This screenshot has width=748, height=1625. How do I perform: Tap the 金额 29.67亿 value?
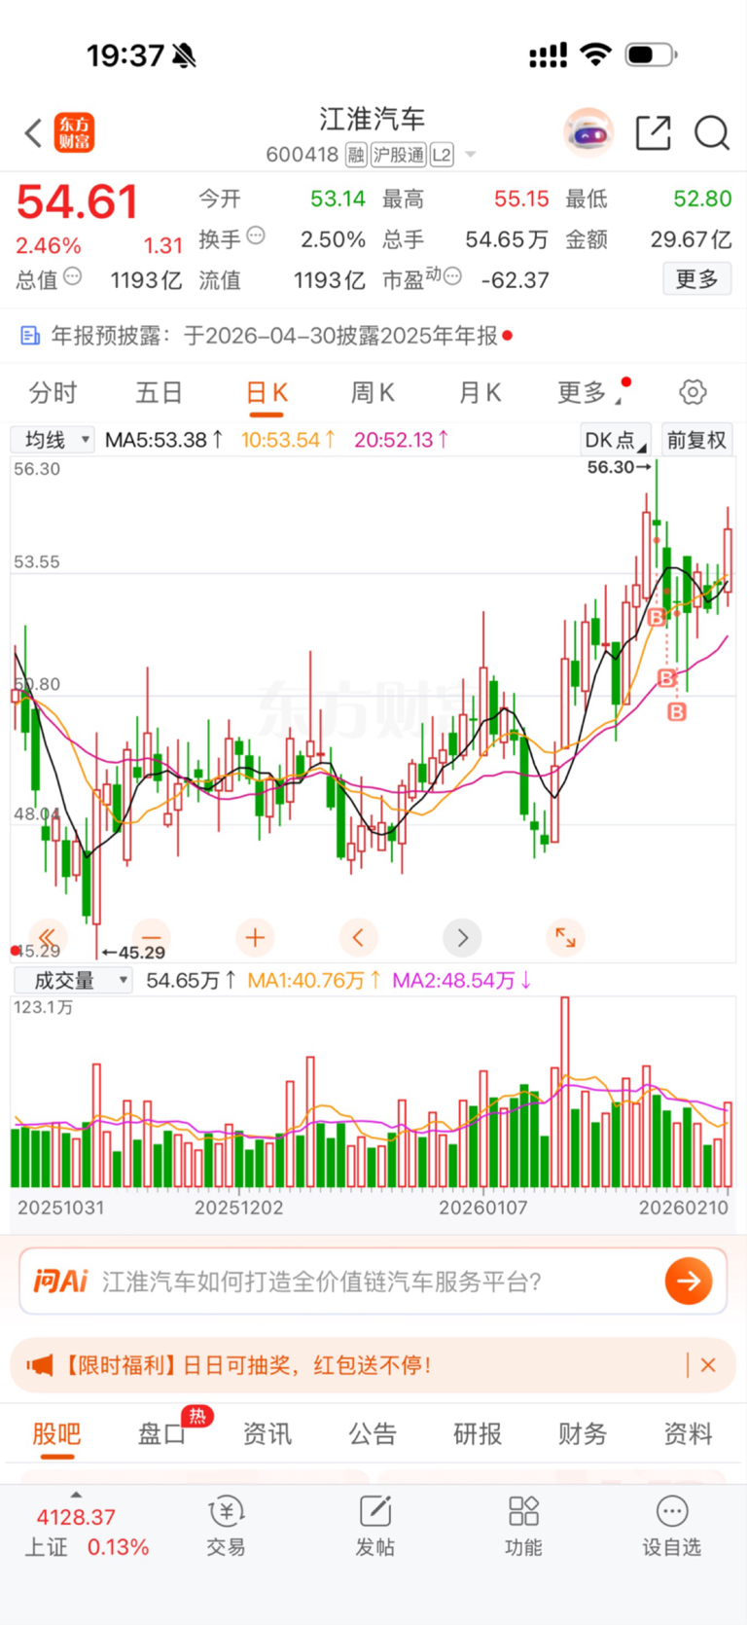click(691, 239)
